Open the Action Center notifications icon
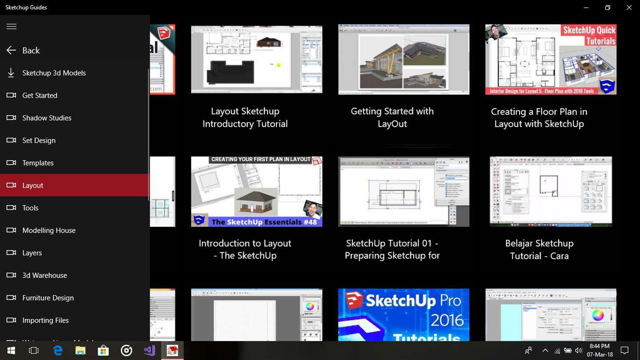The height and width of the screenshot is (360, 640). tap(624, 351)
